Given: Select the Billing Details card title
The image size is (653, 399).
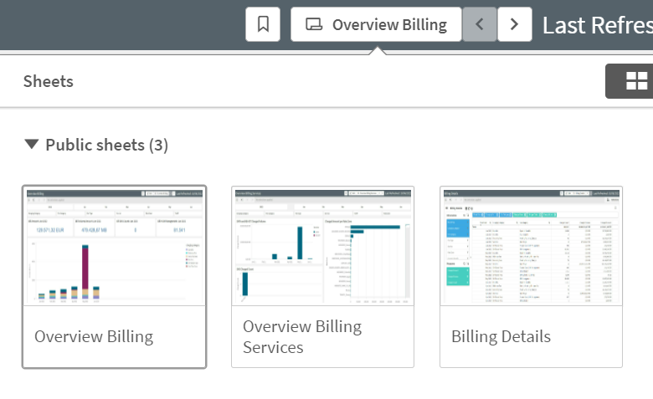Looking at the screenshot, I should pyautogui.click(x=501, y=336).
